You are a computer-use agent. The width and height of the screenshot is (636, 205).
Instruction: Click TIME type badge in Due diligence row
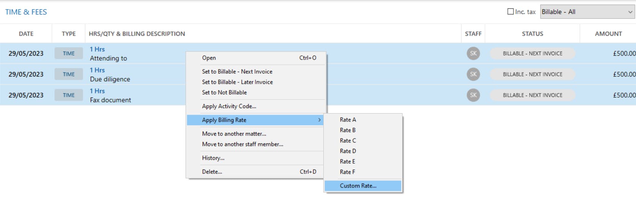point(69,74)
